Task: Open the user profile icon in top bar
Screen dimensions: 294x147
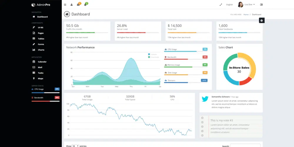Action: pyautogui.click(x=71, y=5)
